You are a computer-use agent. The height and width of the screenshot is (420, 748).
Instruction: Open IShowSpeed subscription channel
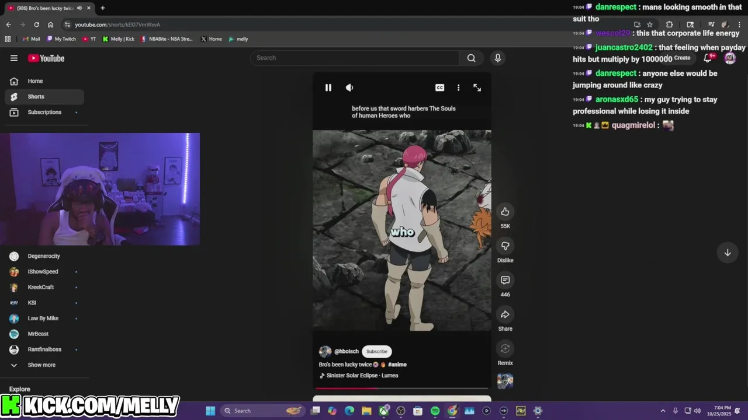click(44, 272)
